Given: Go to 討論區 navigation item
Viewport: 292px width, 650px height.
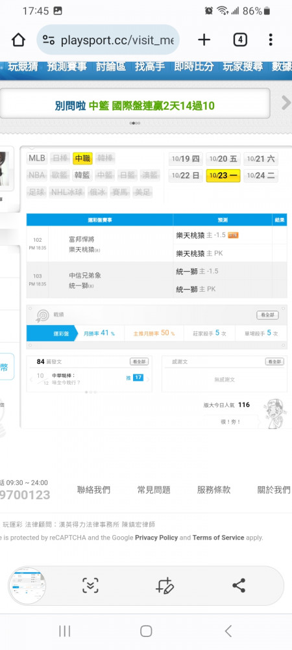Looking at the screenshot, I should tap(111, 66).
